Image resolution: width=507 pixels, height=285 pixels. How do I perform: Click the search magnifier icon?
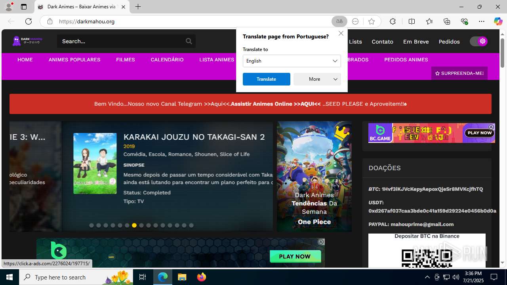point(189,41)
